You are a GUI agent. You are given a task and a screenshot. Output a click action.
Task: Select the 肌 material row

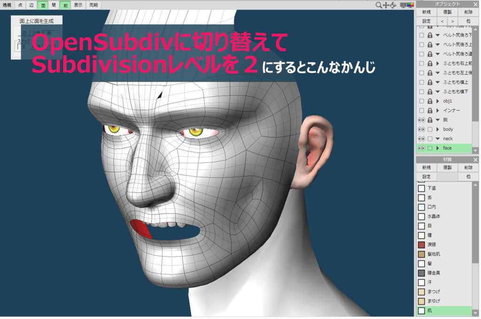click(x=444, y=311)
